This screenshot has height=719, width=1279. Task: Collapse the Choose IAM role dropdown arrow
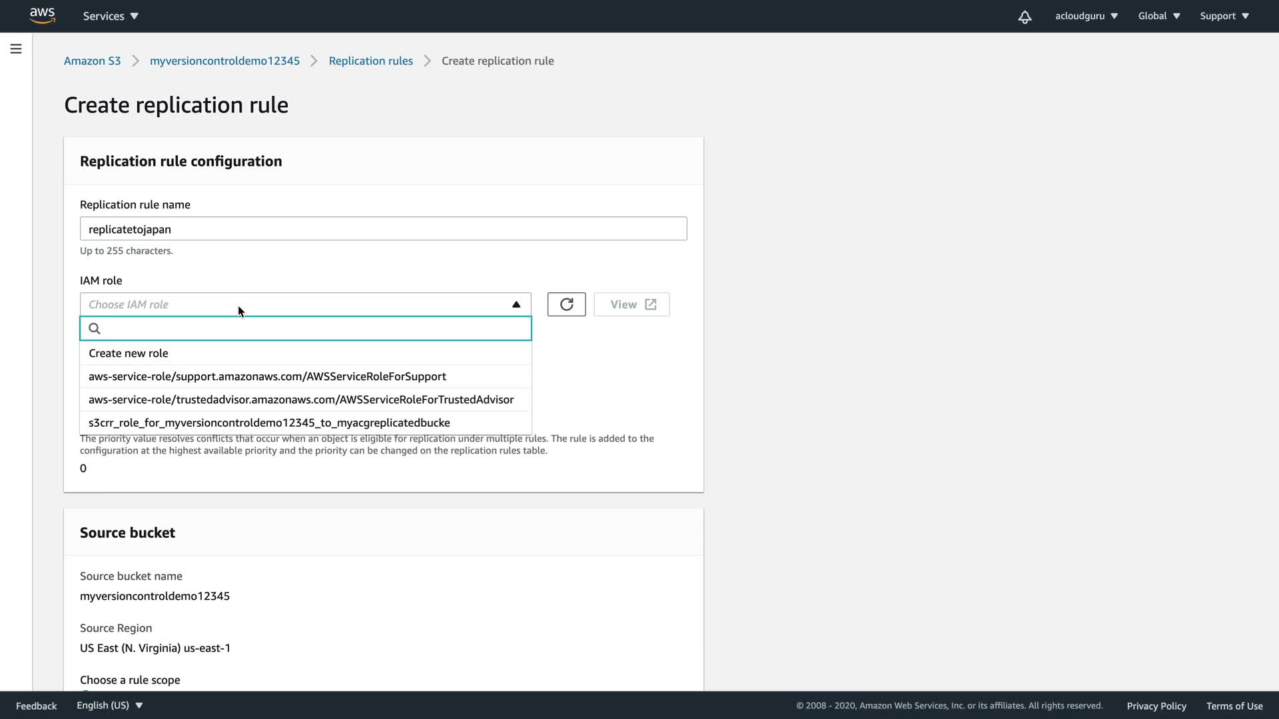tap(516, 304)
